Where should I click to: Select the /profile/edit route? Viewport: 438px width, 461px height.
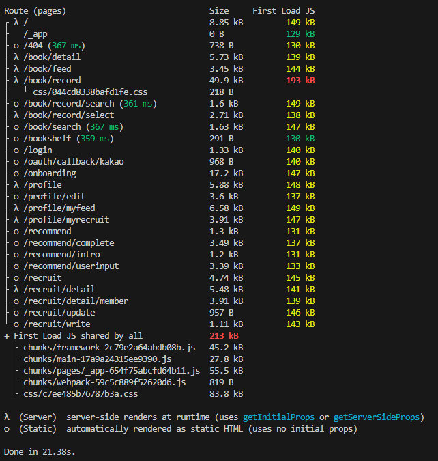pos(55,197)
